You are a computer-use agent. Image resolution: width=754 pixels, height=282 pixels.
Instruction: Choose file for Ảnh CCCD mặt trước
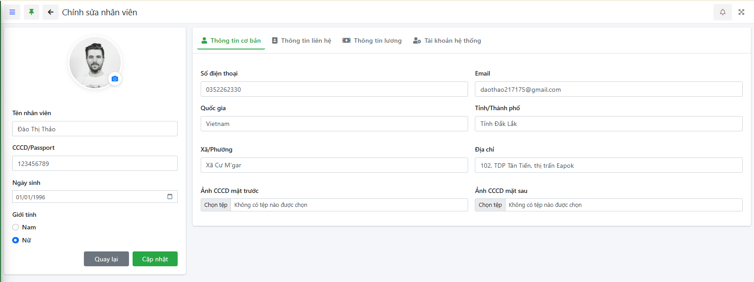click(216, 205)
